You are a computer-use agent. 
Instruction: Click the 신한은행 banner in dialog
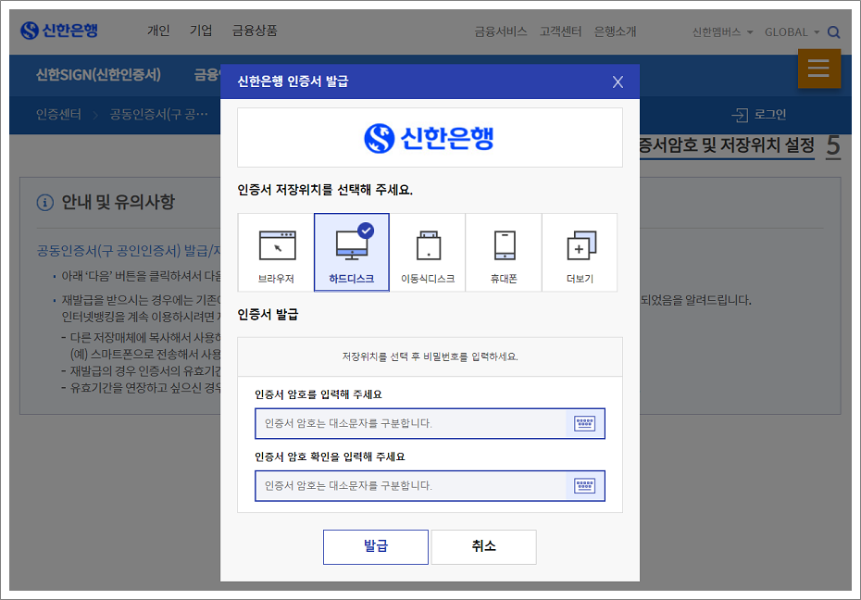[430, 137]
